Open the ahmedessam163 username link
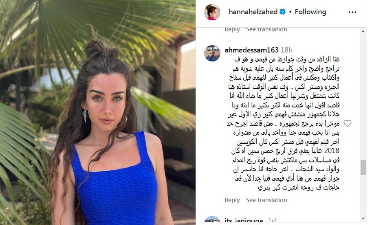The image size is (372, 225). point(251,50)
